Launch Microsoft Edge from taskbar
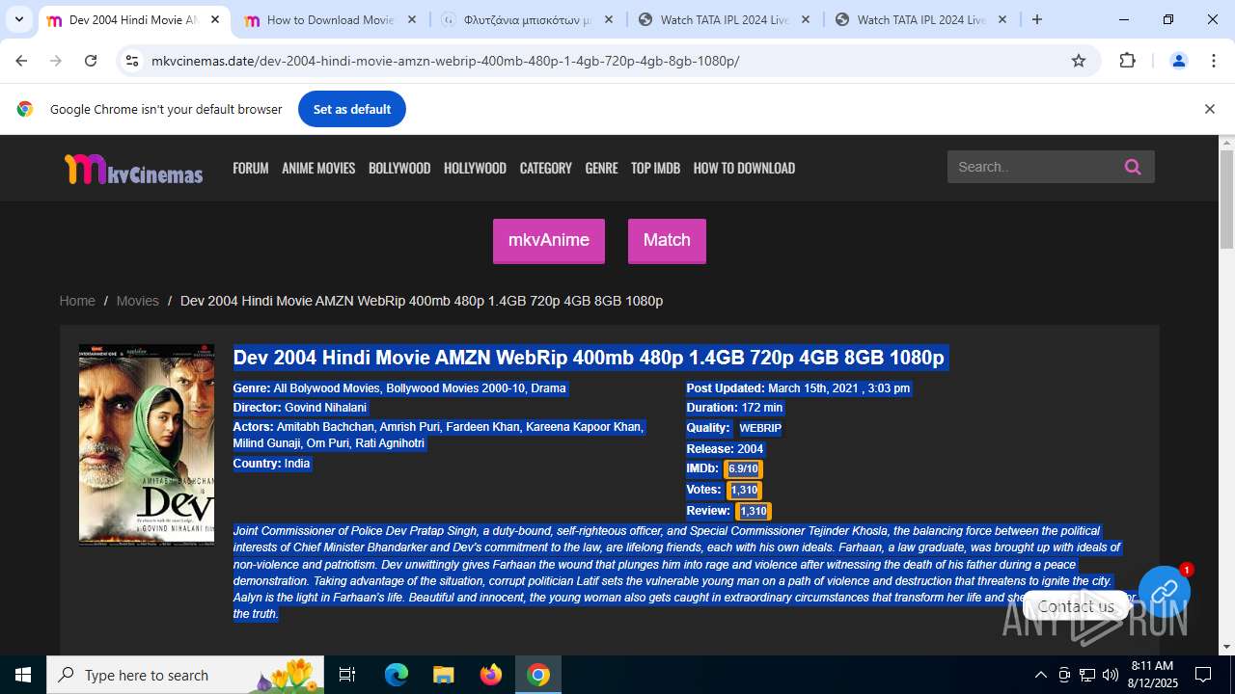The height and width of the screenshot is (694, 1235). pos(397,675)
